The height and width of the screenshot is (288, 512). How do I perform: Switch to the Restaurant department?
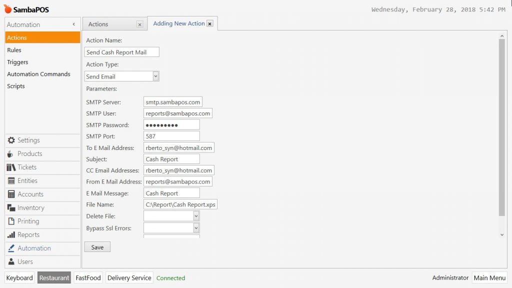54,278
